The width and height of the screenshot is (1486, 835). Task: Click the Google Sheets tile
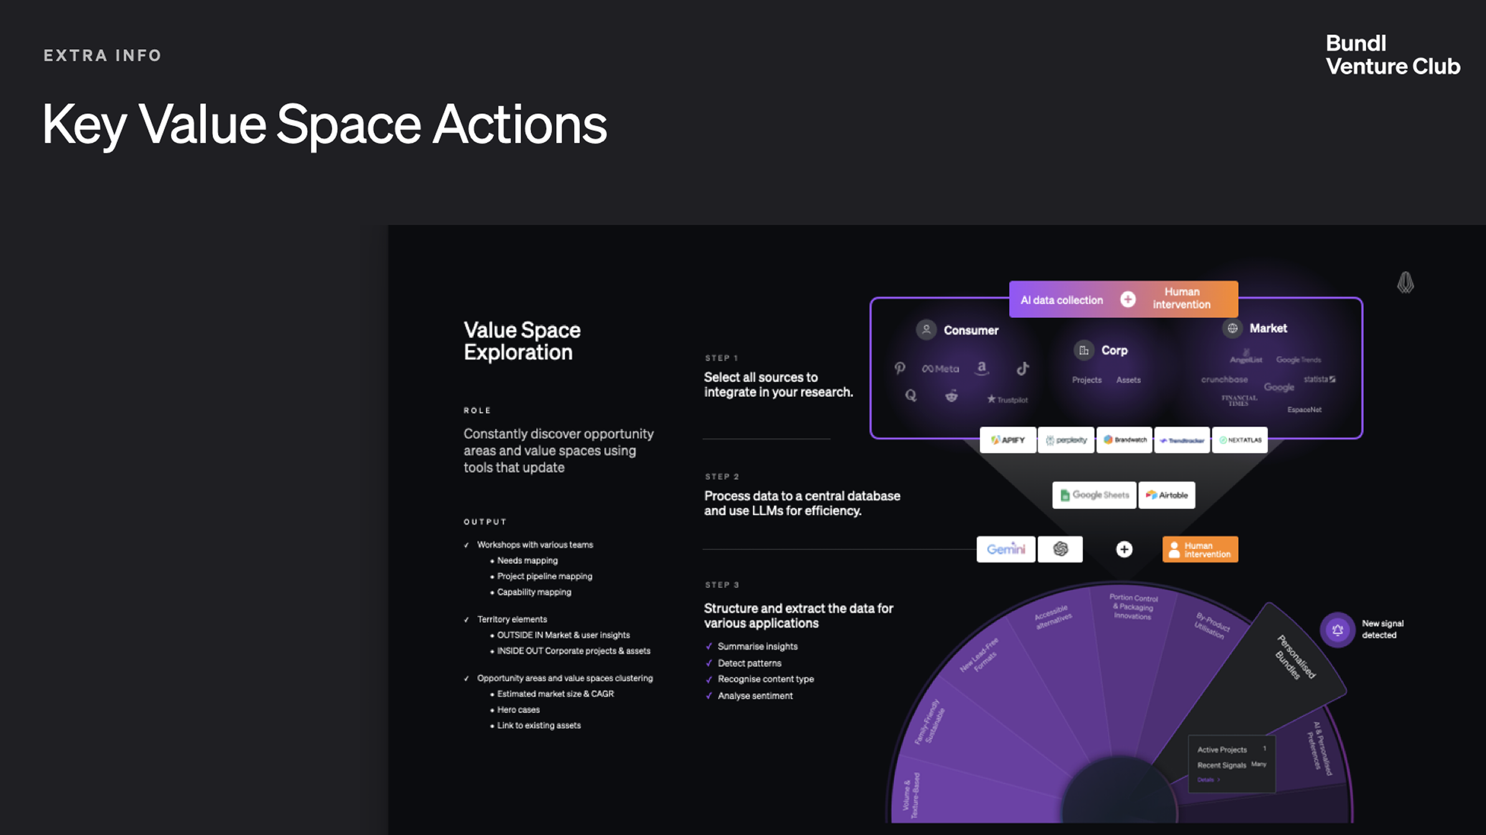click(1094, 495)
